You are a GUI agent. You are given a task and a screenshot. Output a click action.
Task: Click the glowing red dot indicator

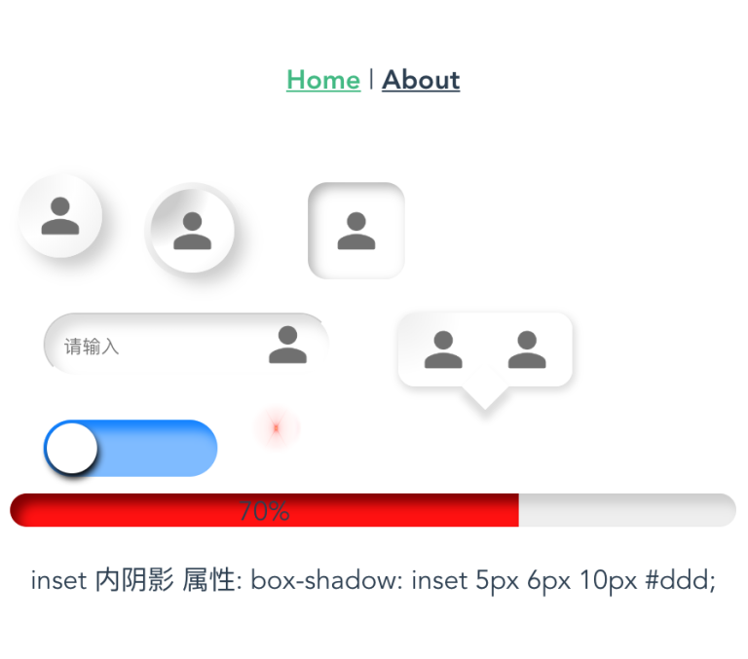coord(276,428)
